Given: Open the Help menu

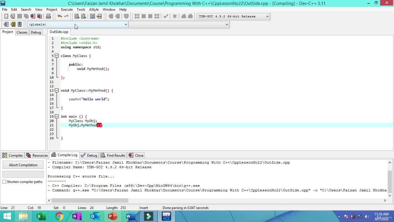Looking at the screenshot, I should pos(123,10).
